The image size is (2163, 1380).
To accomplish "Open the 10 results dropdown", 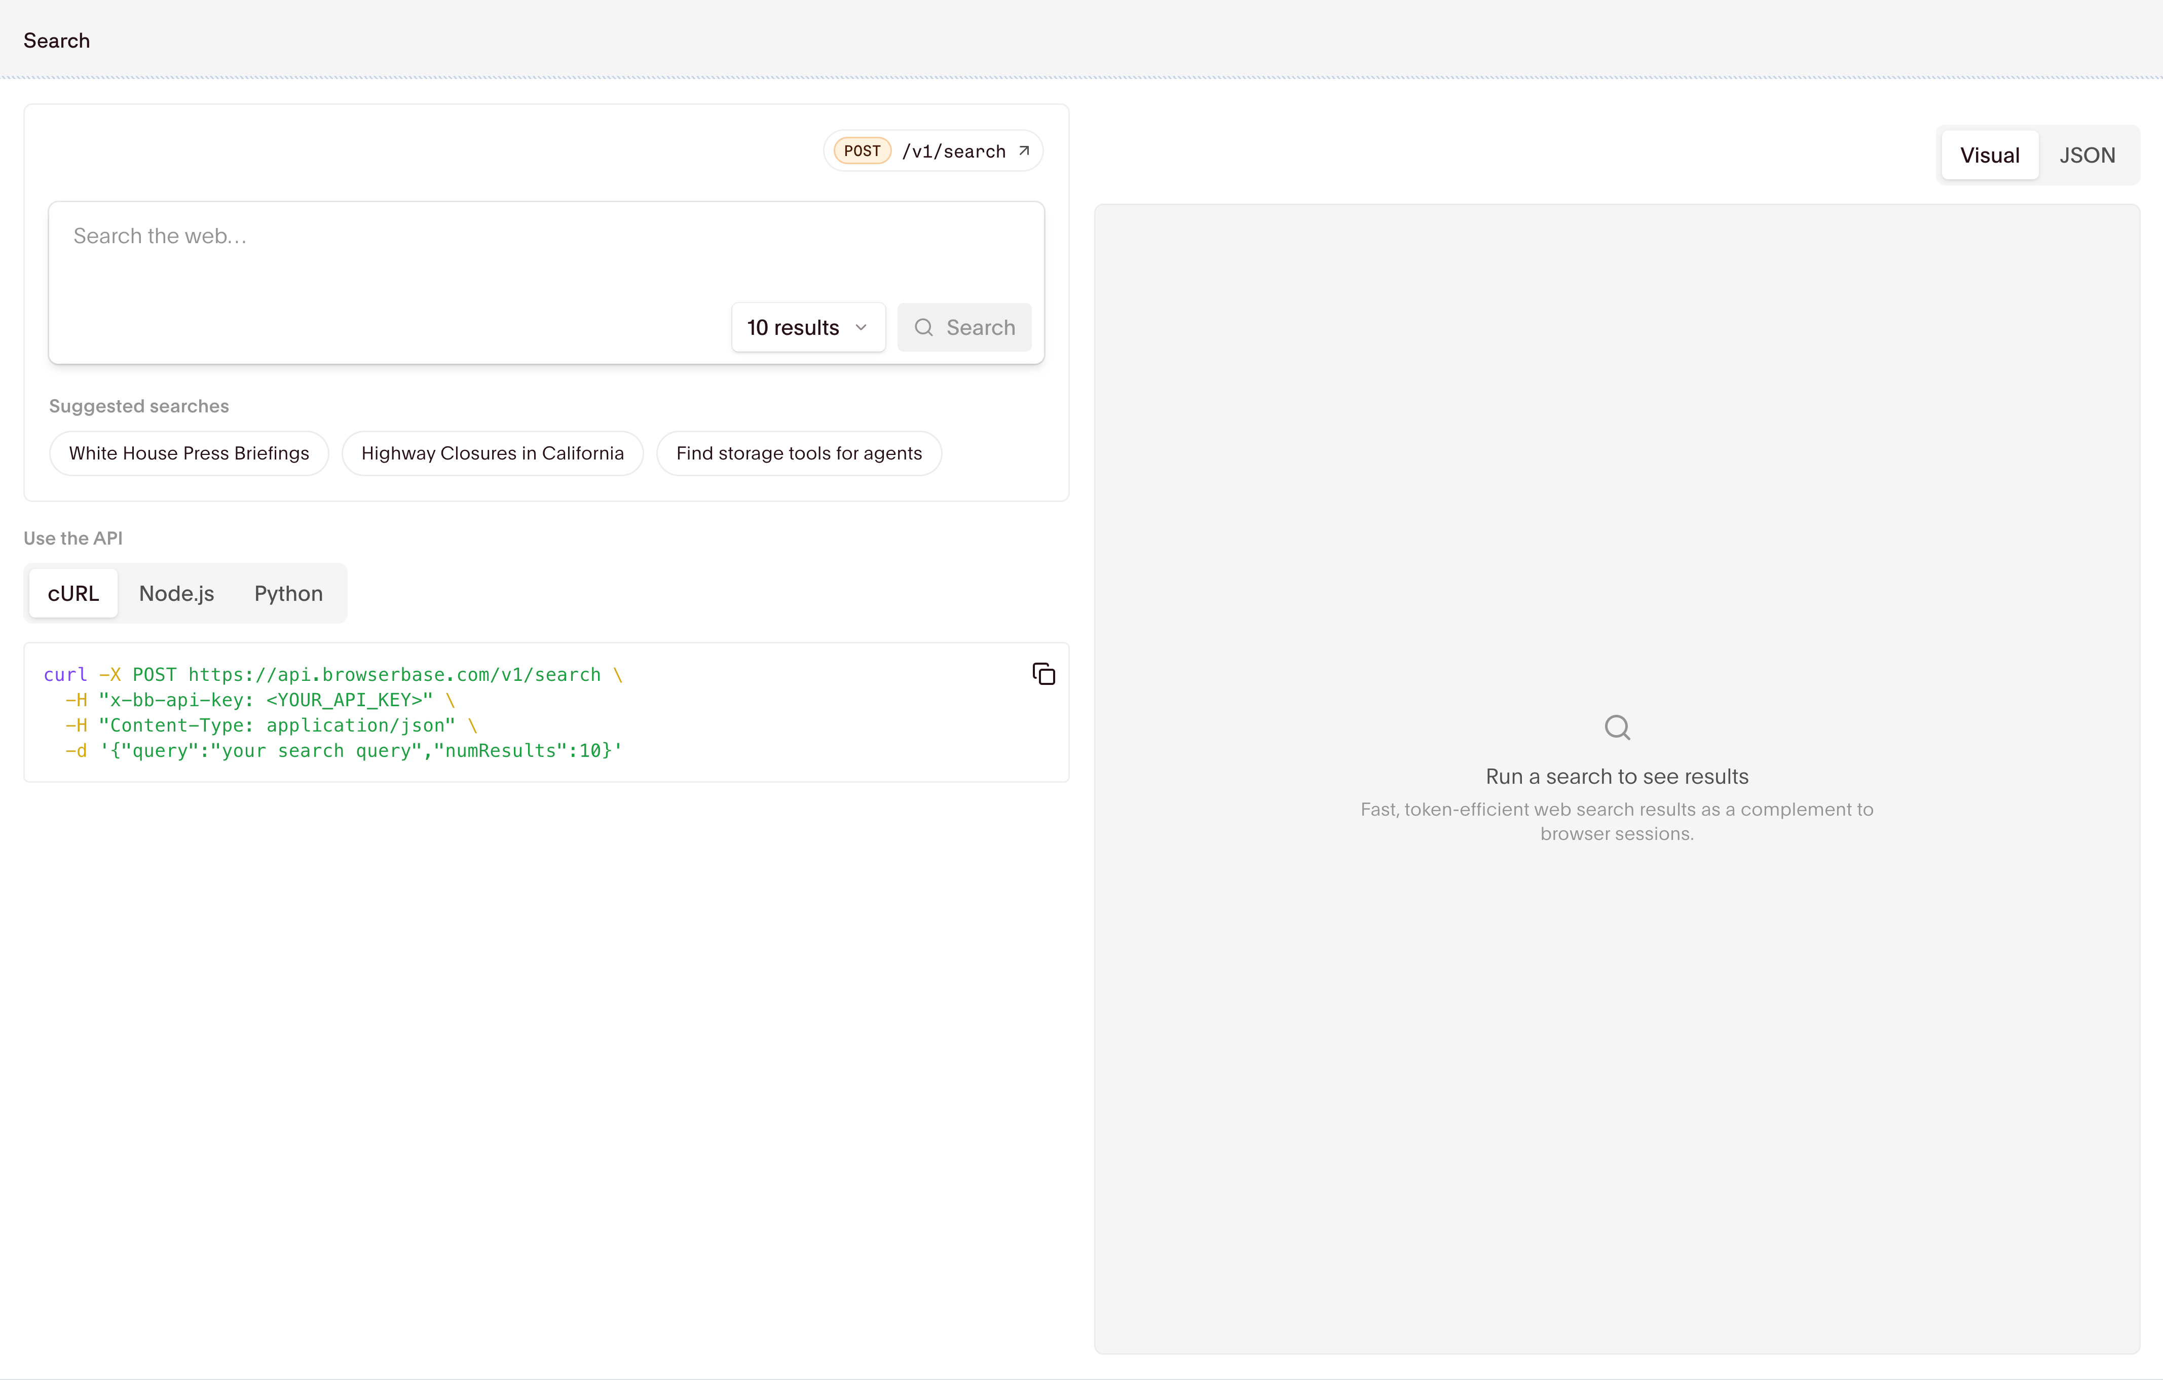I will [808, 328].
